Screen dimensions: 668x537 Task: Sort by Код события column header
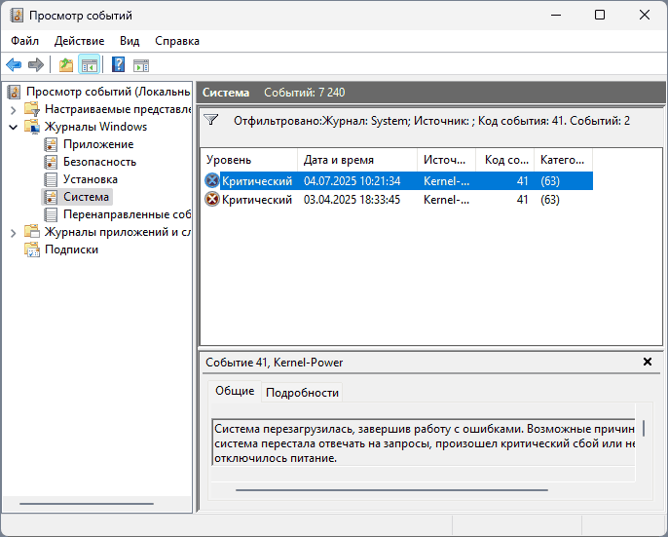point(504,160)
